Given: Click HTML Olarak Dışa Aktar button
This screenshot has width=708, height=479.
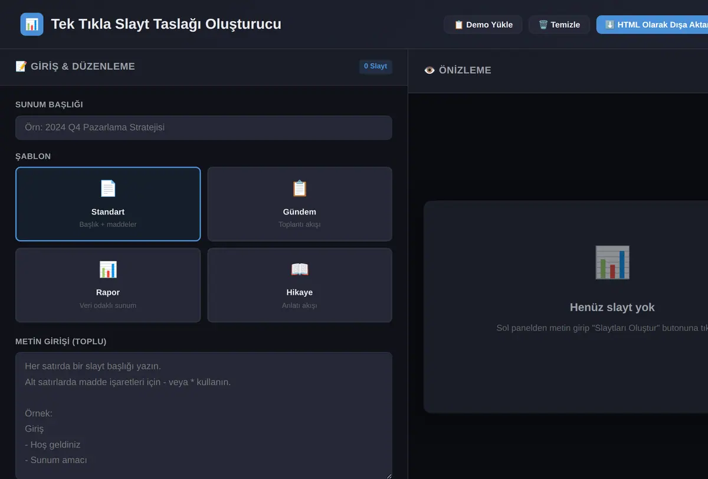Looking at the screenshot, I should (652, 25).
